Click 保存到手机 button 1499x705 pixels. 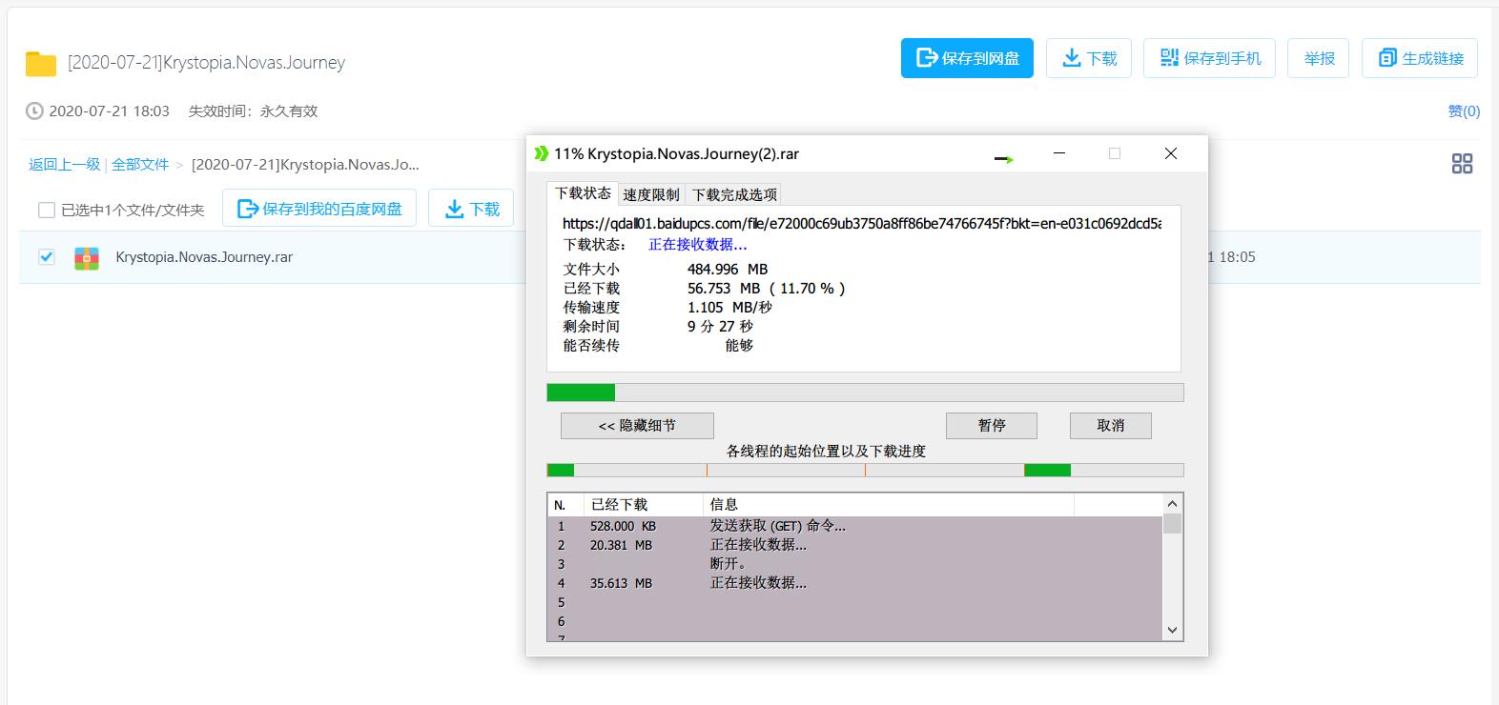coord(1210,58)
